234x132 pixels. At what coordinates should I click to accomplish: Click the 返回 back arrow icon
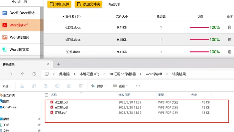pyautogui.click(x=14, y=2)
